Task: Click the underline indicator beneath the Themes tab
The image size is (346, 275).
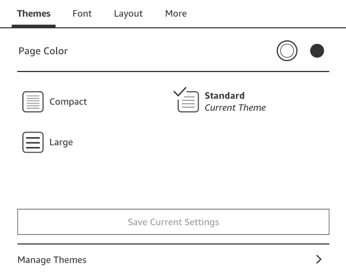Action: 34,26
